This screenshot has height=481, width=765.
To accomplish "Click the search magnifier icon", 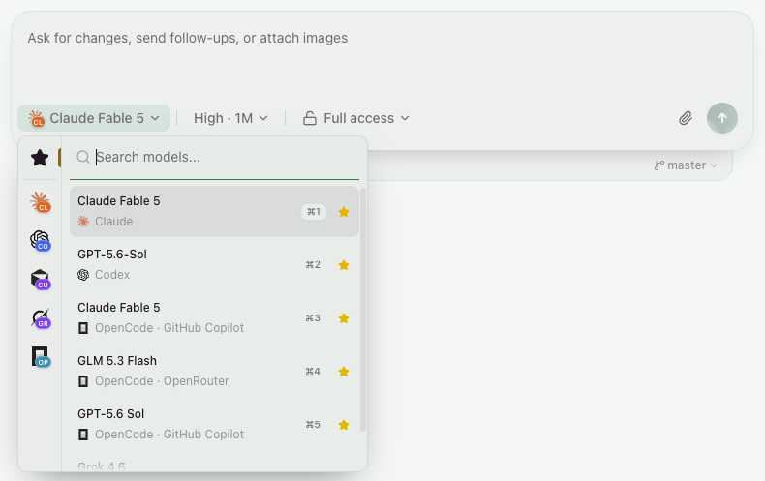I will pyautogui.click(x=83, y=157).
